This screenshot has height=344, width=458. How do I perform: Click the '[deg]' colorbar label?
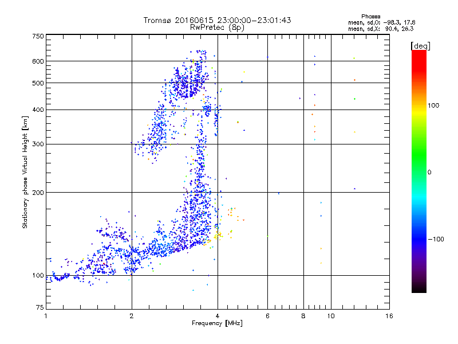click(x=420, y=46)
